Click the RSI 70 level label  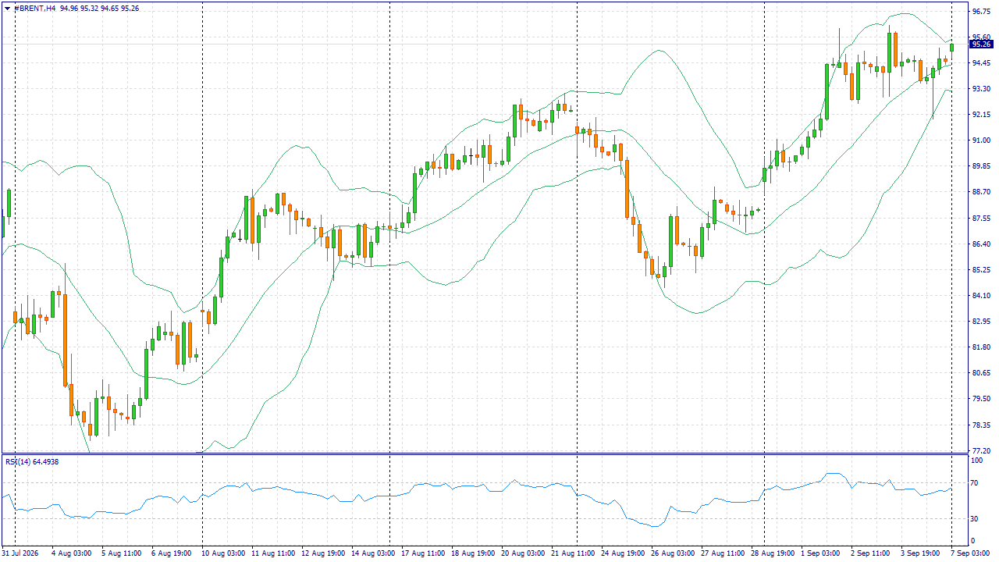975,484
